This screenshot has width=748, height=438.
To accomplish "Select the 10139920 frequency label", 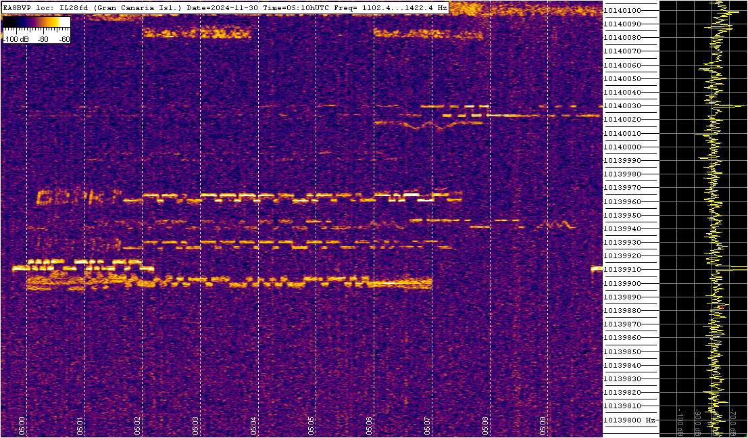I will tap(622, 256).
